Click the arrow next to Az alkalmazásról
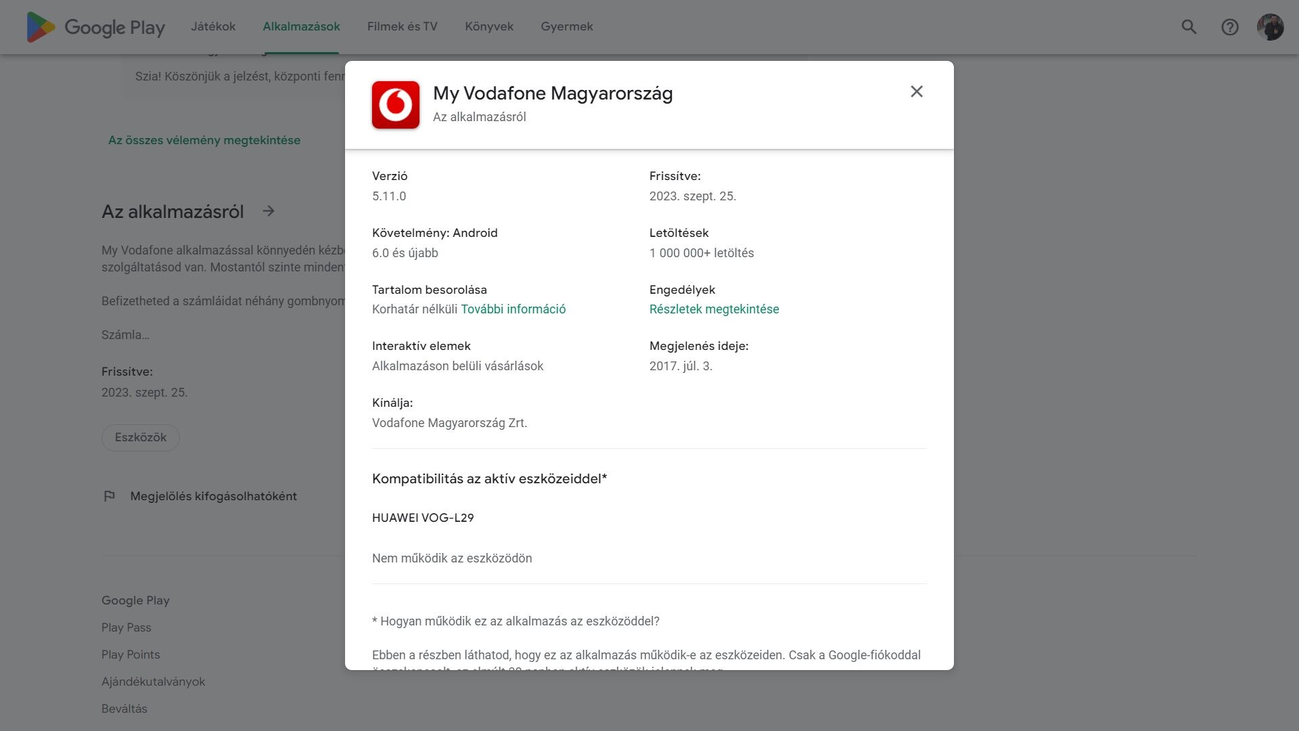This screenshot has height=731, width=1299. [x=269, y=211]
